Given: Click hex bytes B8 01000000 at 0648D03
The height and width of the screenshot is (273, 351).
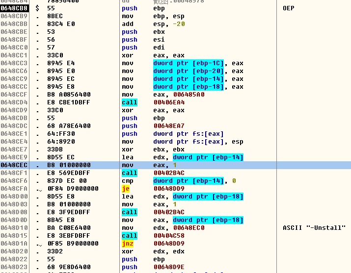Looking at the screenshot, I should coord(69,204).
